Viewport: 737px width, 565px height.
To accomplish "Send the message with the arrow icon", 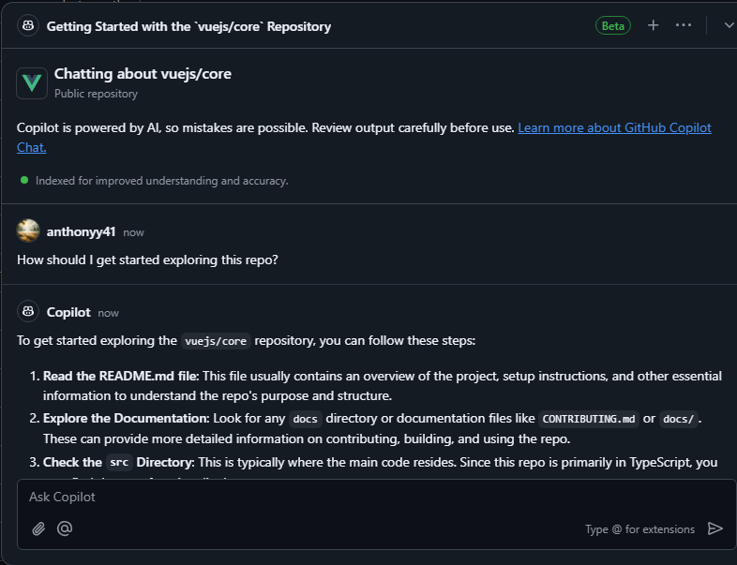I will click(x=715, y=528).
